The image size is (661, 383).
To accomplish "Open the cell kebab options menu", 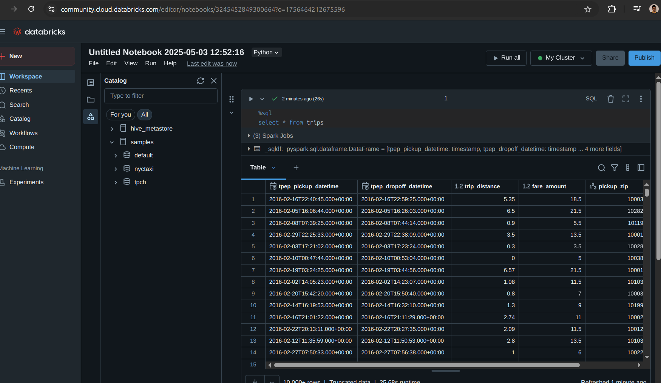I will tap(641, 99).
